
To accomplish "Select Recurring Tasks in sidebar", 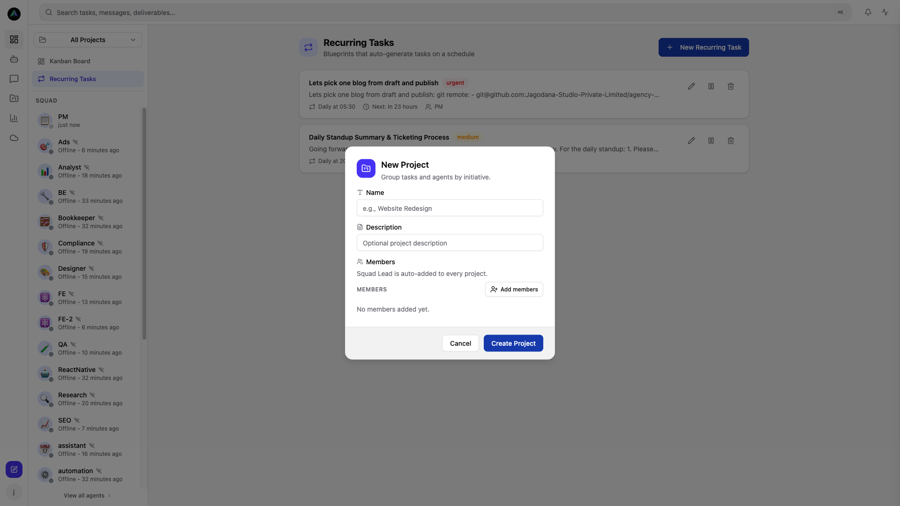I will (73, 79).
